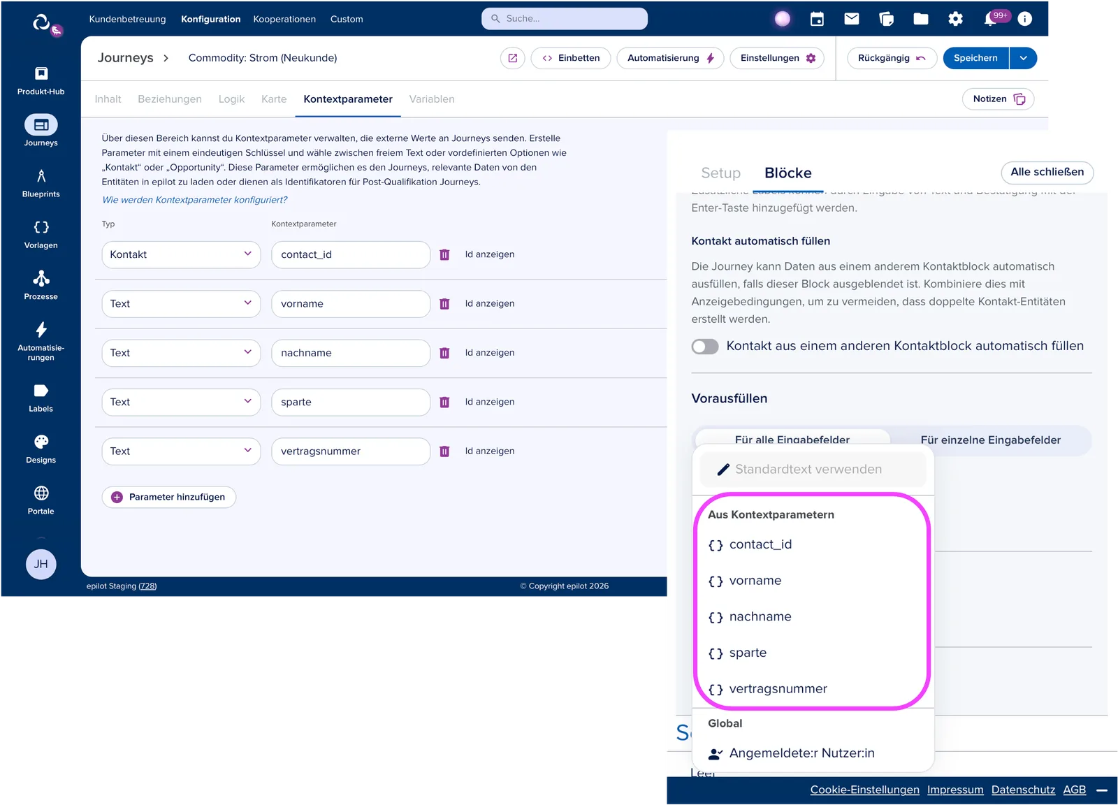Delete the vorname parameter
Screen dimensions: 1118x805
(444, 304)
